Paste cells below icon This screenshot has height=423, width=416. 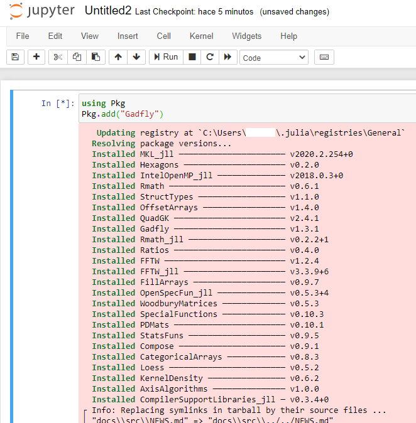point(95,57)
